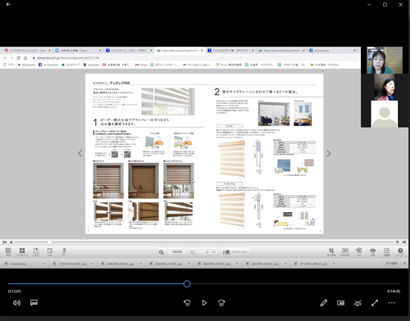Switch to the Zoom browser tab
Image resolution: width=410 pixels, height=321 pixels.
click(x=78, y=51)
